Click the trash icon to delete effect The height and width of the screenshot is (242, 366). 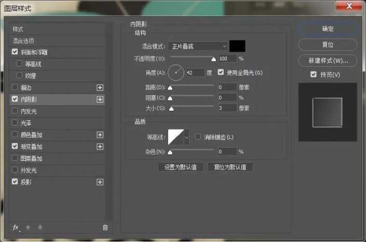105,227
